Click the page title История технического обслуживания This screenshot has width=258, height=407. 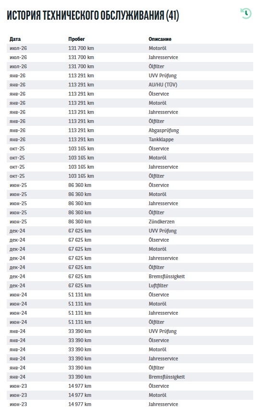point(93,15)
